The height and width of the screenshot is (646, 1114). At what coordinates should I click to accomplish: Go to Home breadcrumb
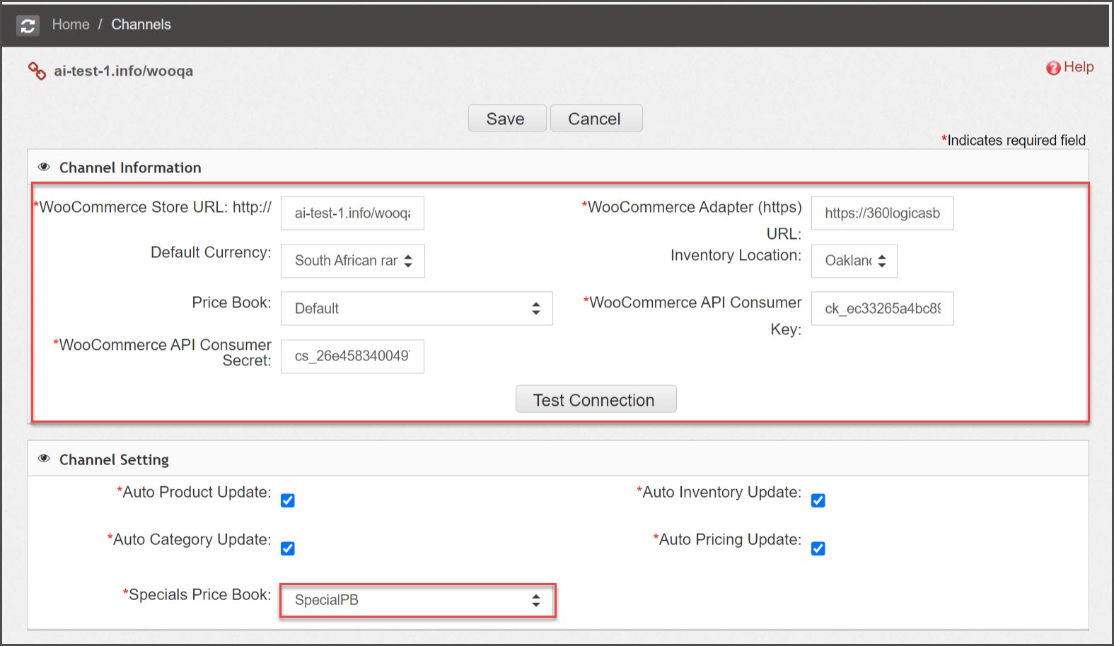click(x=71, y=25)
